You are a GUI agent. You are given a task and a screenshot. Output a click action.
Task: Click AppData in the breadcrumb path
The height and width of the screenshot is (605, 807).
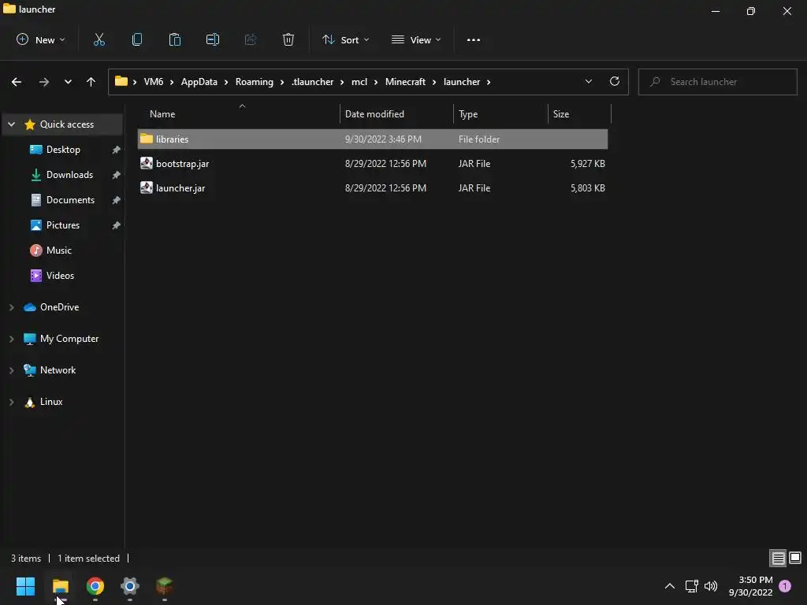199,82
